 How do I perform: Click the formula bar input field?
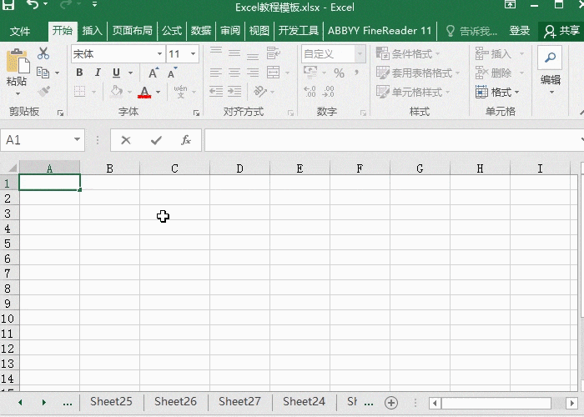point(393,140)
